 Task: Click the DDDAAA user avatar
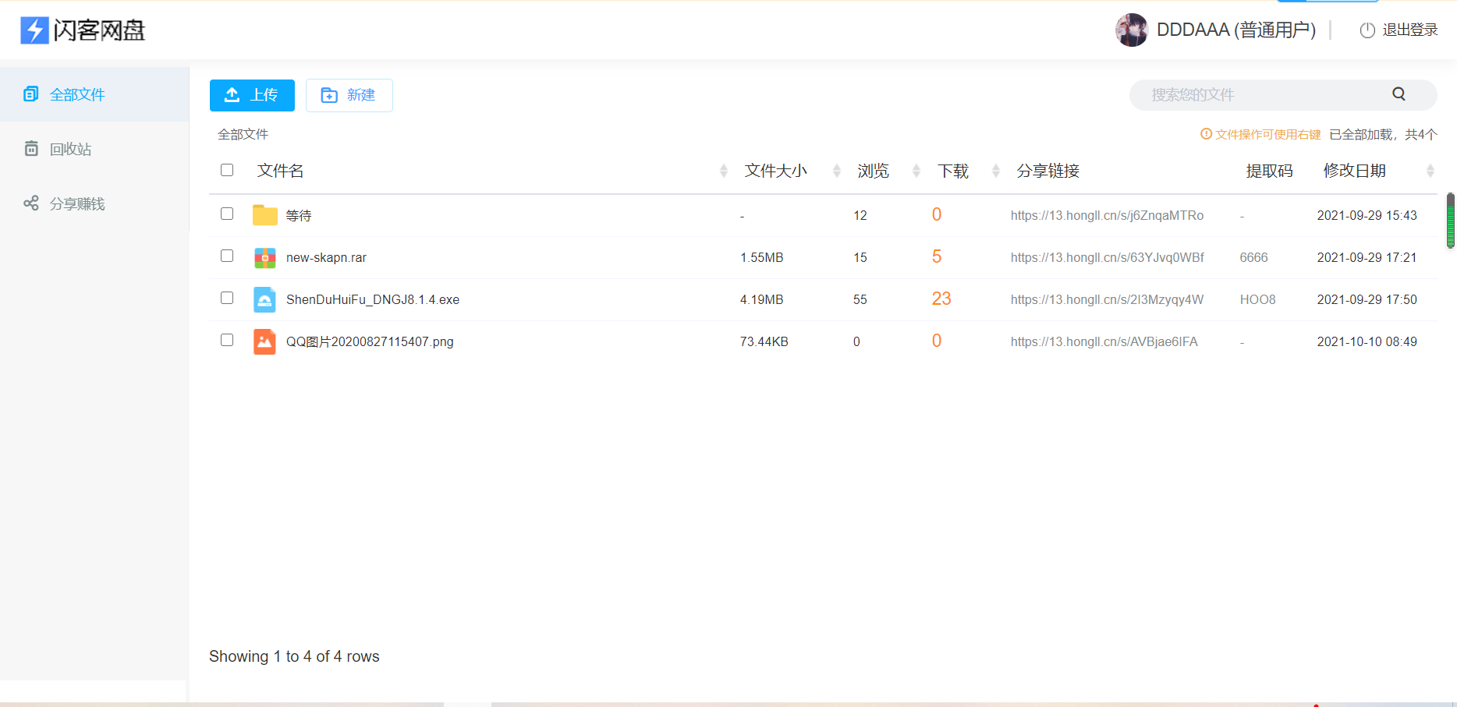click(x=1131, y=30)
